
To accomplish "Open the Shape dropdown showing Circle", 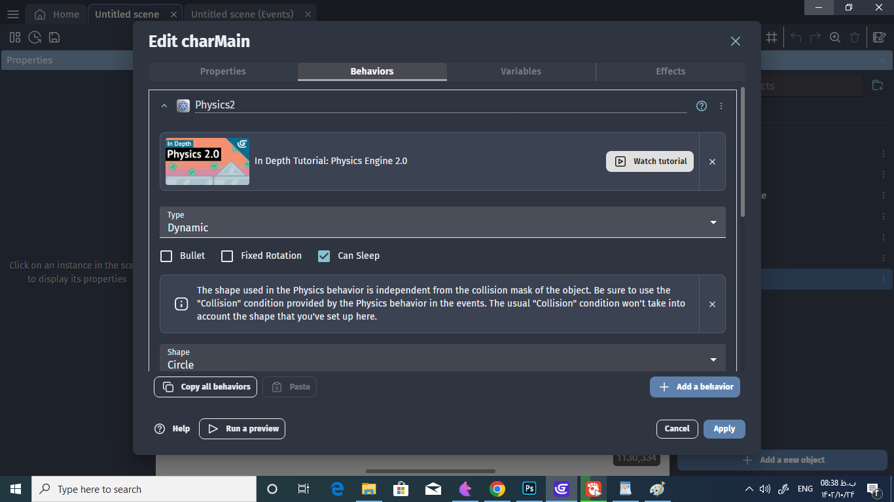I will point(442,358).
